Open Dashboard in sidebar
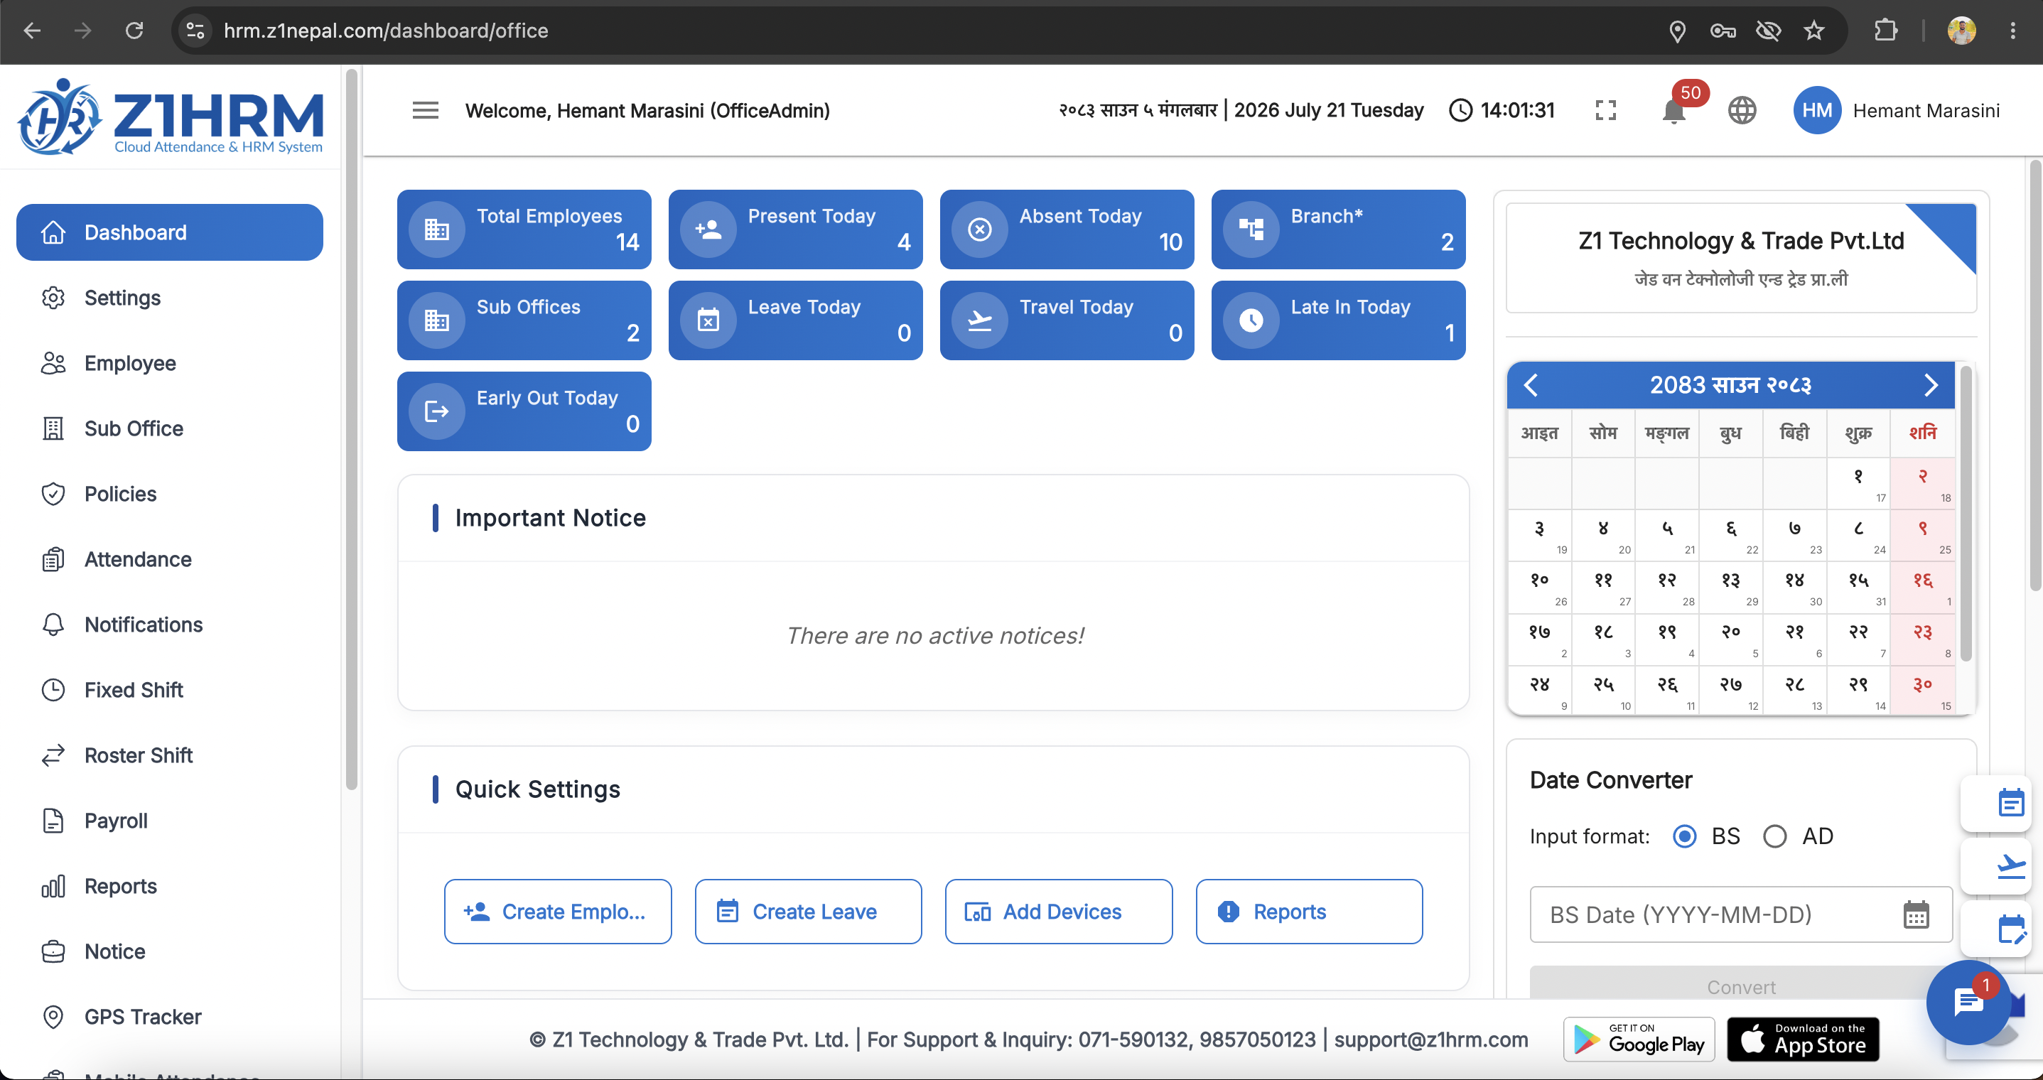The height and width of the screenshot is (1080, 2043). tap(170, 232)
